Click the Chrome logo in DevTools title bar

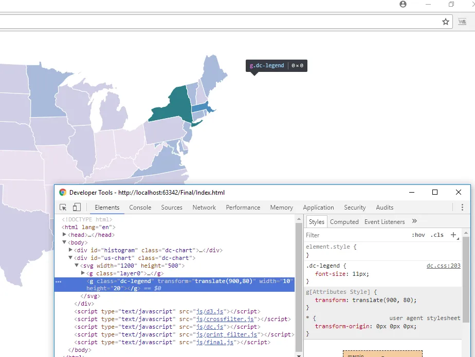pyautogui.click(x=63, y=192)
